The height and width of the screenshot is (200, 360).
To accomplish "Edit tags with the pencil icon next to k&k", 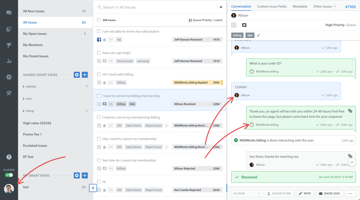I will pyautogui.click(x=258, y=35).
